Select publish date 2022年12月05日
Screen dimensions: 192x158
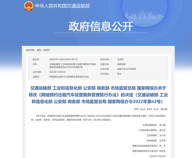click(x=57, y=72)
